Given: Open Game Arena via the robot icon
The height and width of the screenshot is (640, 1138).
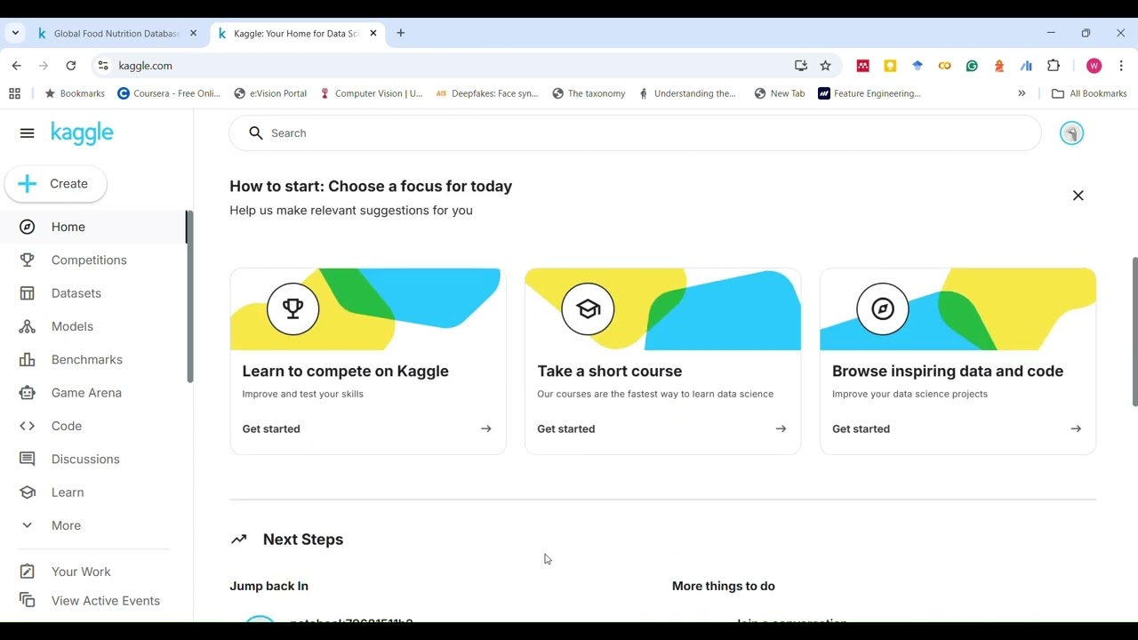Looking at the screenshot, I should [x=28, y=393].
